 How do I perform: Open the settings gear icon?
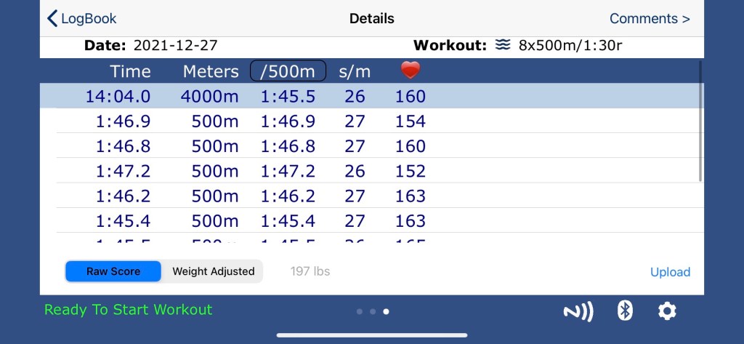[x=667, y=311]
